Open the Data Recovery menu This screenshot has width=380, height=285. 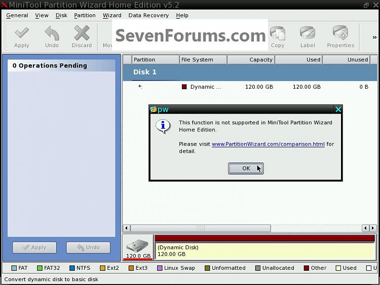pyautogui.click(x=148, y=15)
